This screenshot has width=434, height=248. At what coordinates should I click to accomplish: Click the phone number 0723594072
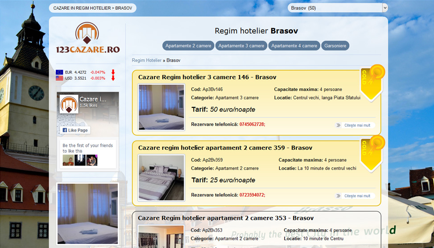(x=252, y=195)
